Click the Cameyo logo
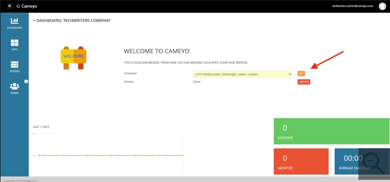 27,6
